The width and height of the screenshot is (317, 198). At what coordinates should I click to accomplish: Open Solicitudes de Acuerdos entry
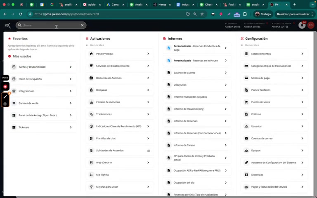[120, 151]
